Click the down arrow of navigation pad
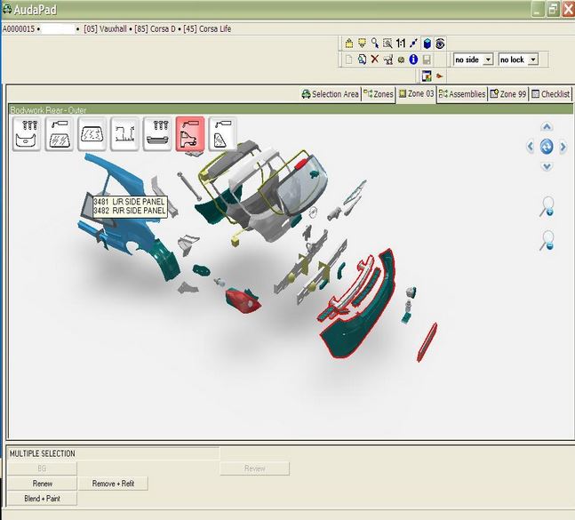This screenshot has width=575, height=520. [547, 166]
